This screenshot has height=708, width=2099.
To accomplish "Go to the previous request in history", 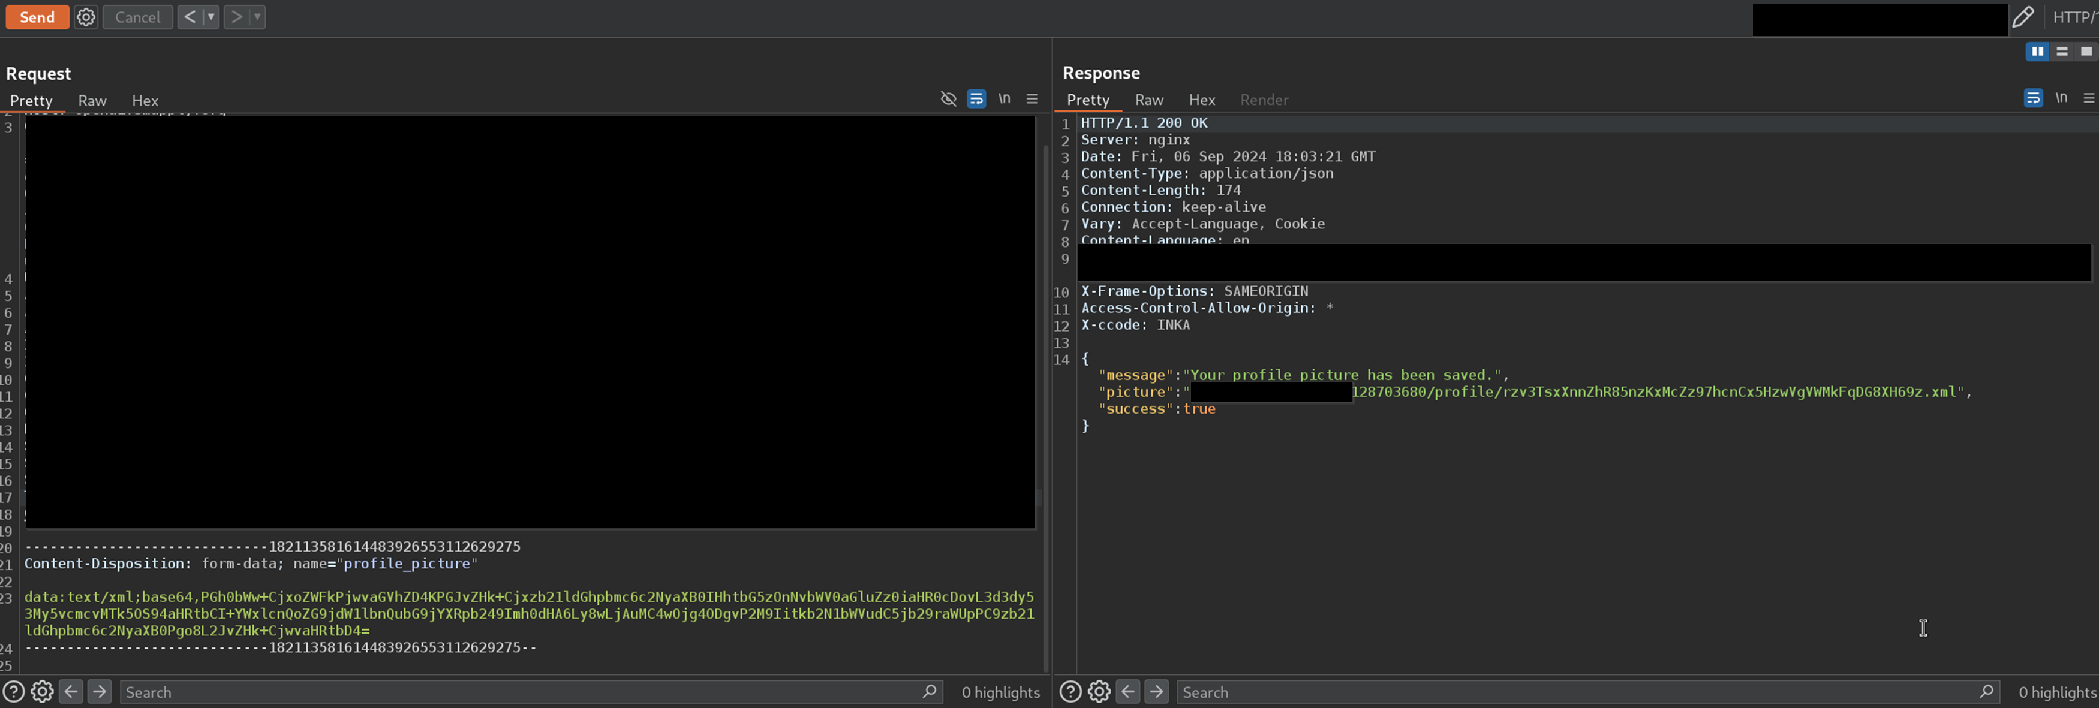I will [189, 17].
